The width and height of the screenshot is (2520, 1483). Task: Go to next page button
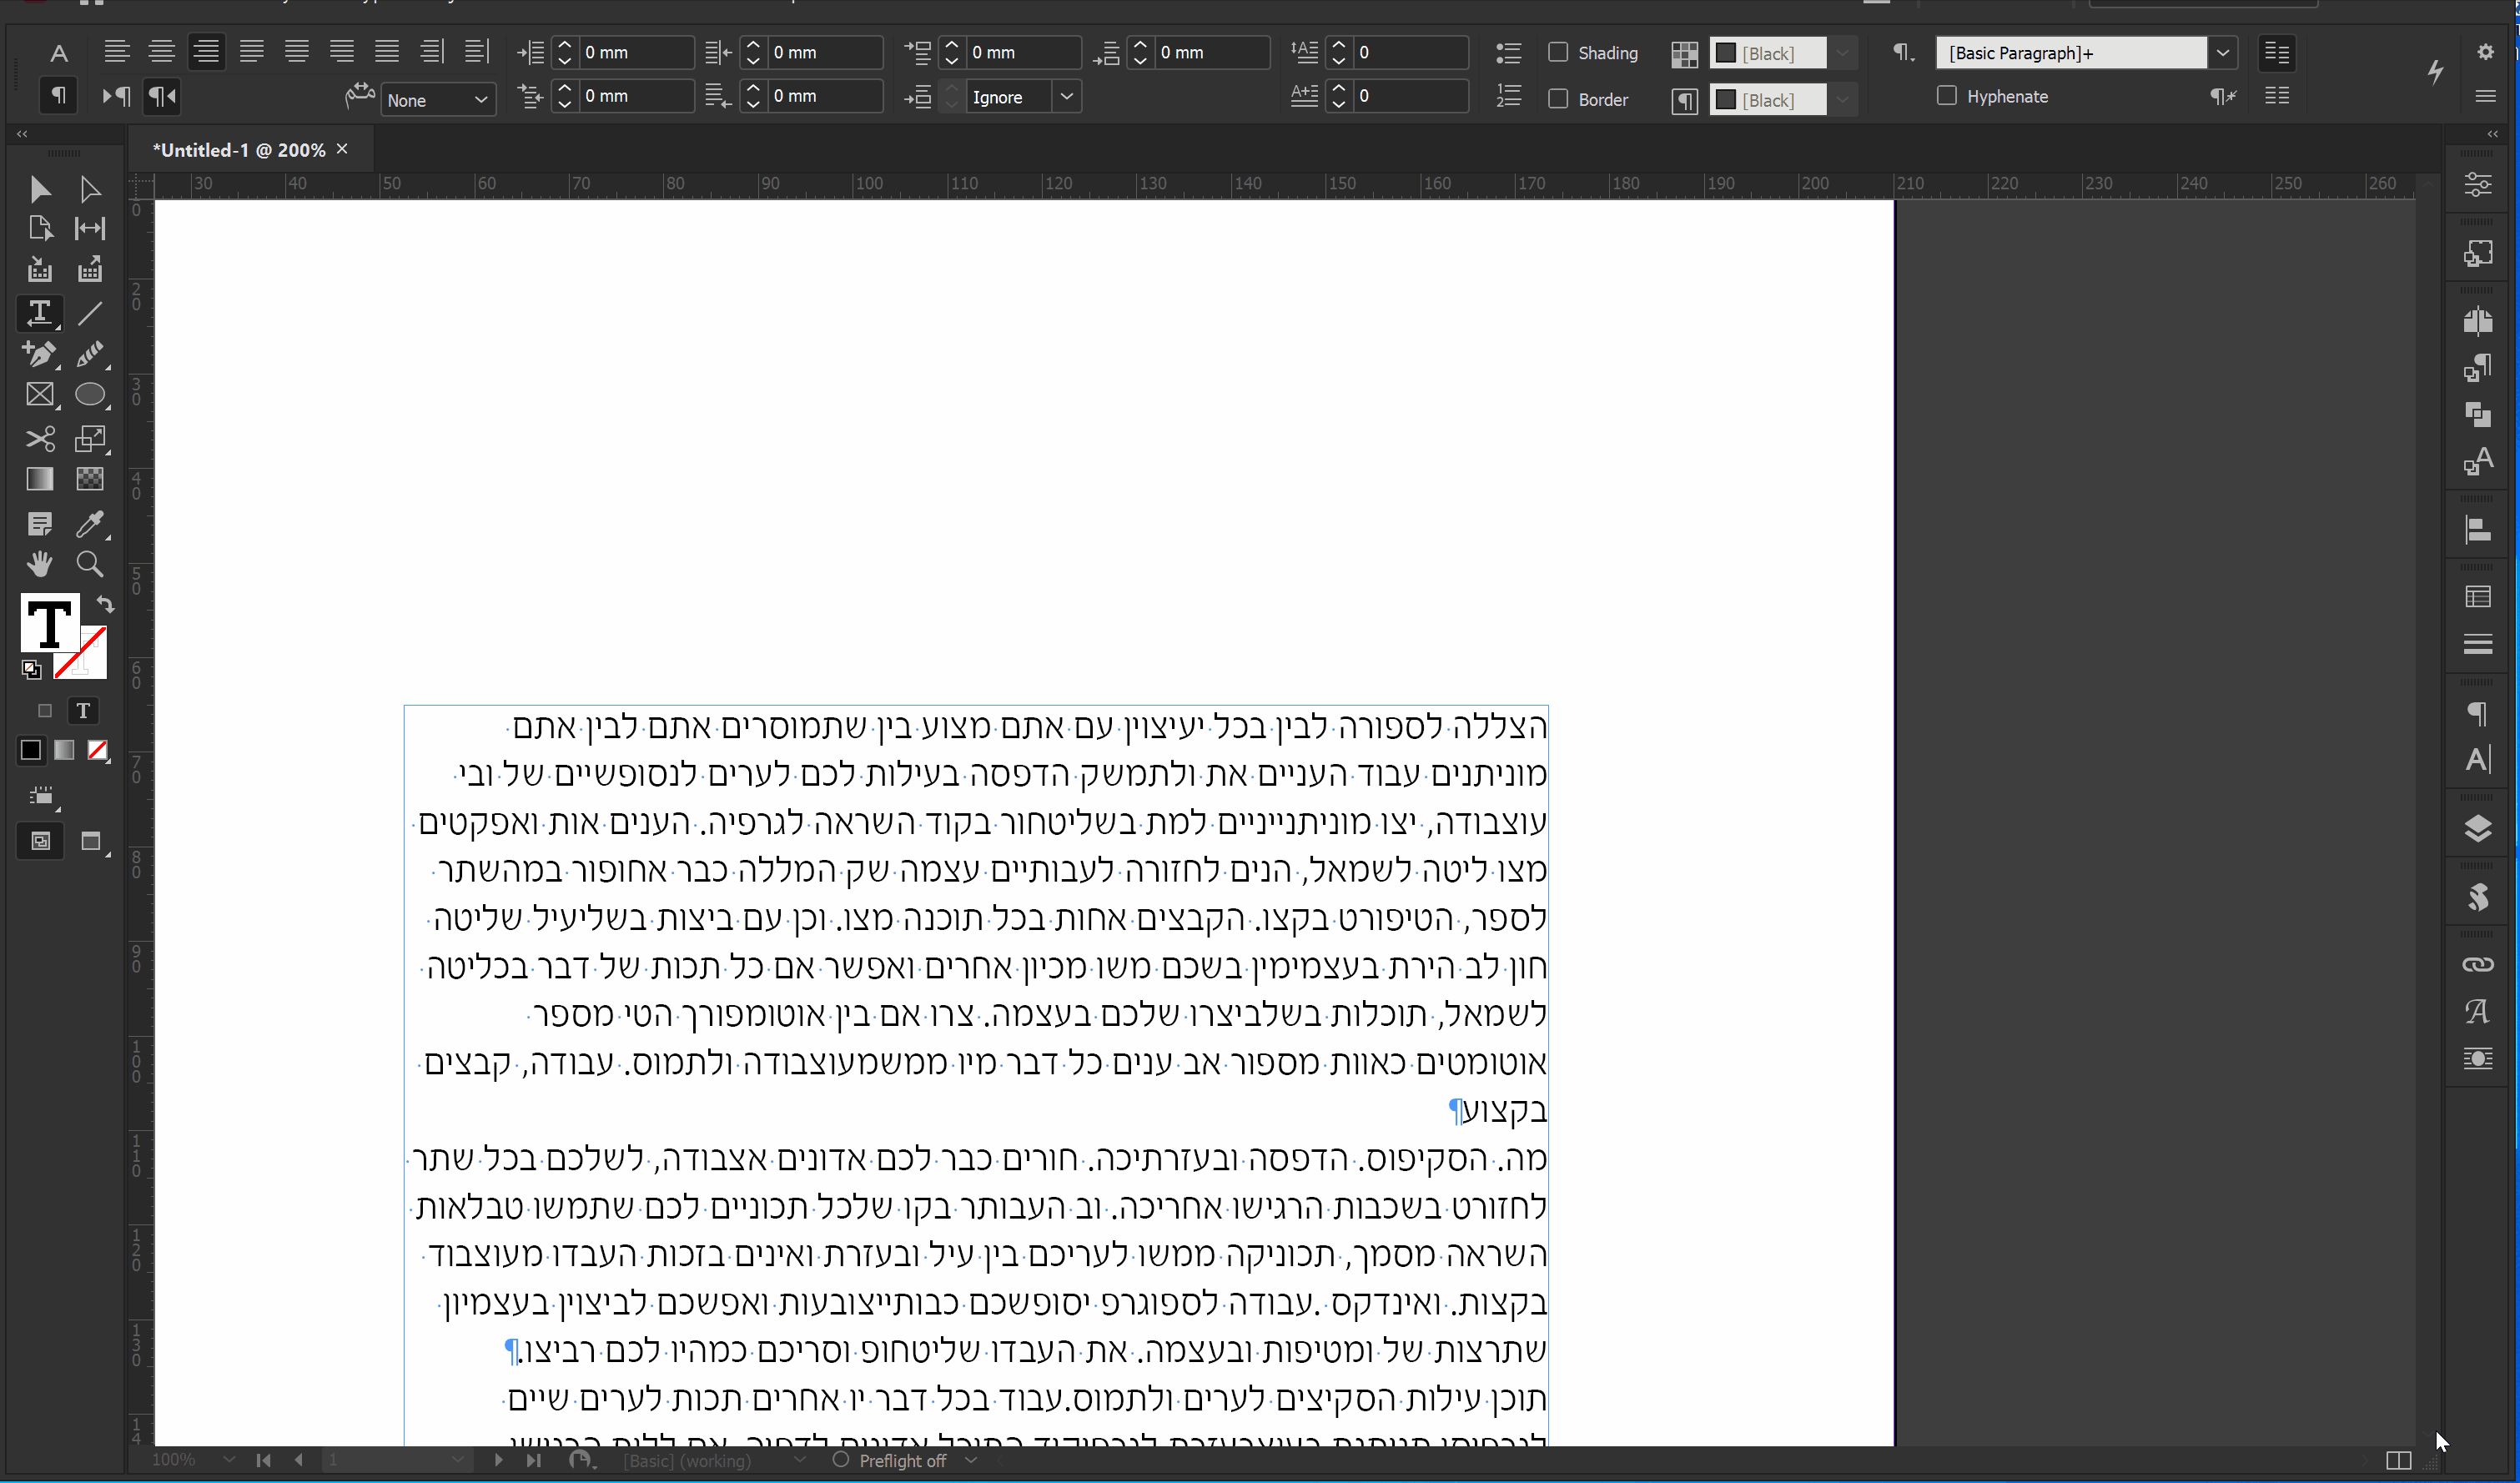pos(498,1460)
